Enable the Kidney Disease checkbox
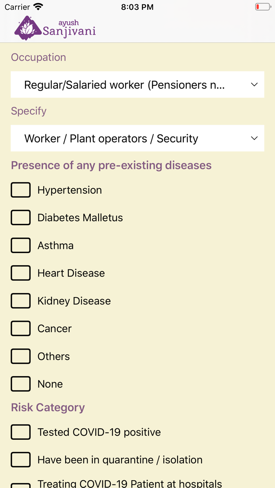 21,301
